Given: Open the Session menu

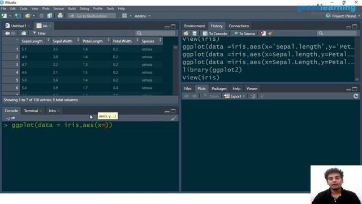Looking at the screenshot, I should [x=59, y=8].
